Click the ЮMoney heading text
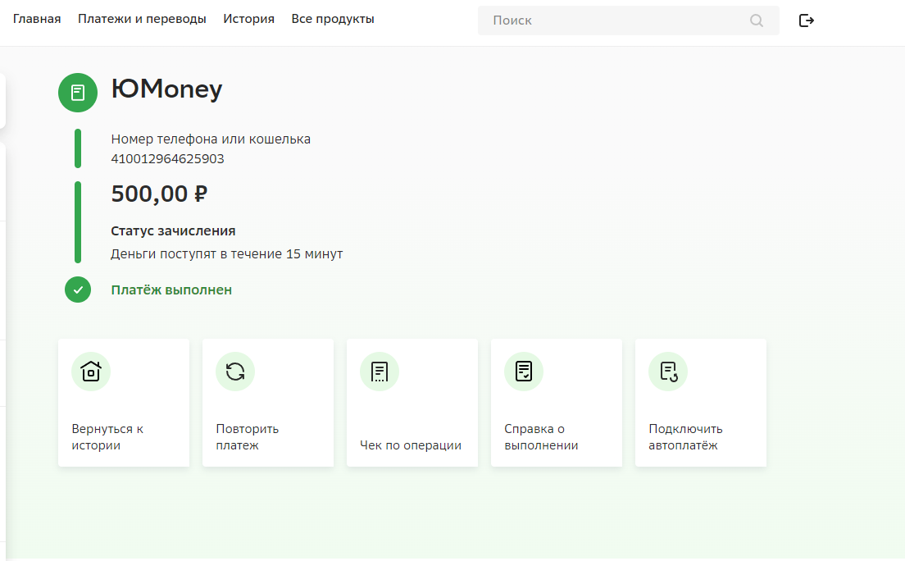Screen dimensions: 905x561 click(166, 89)
